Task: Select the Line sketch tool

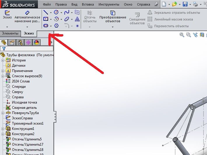Action: tap(45, 12)
